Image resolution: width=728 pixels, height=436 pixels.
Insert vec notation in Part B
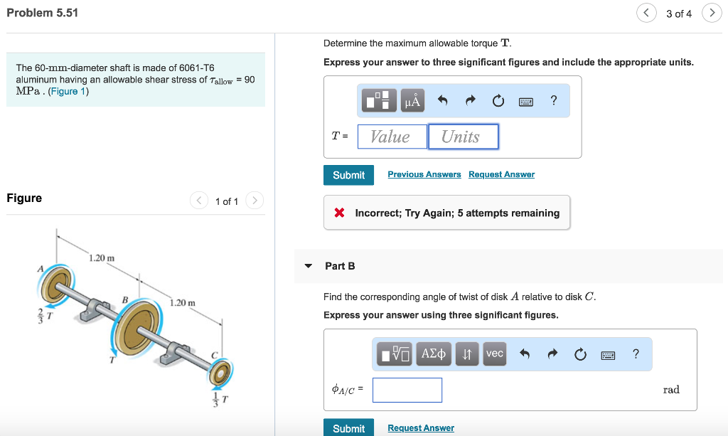tap(495, 354)
